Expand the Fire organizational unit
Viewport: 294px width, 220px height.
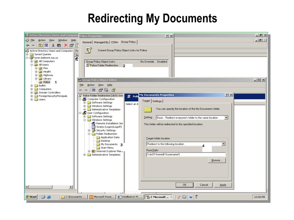pos(36,68)
